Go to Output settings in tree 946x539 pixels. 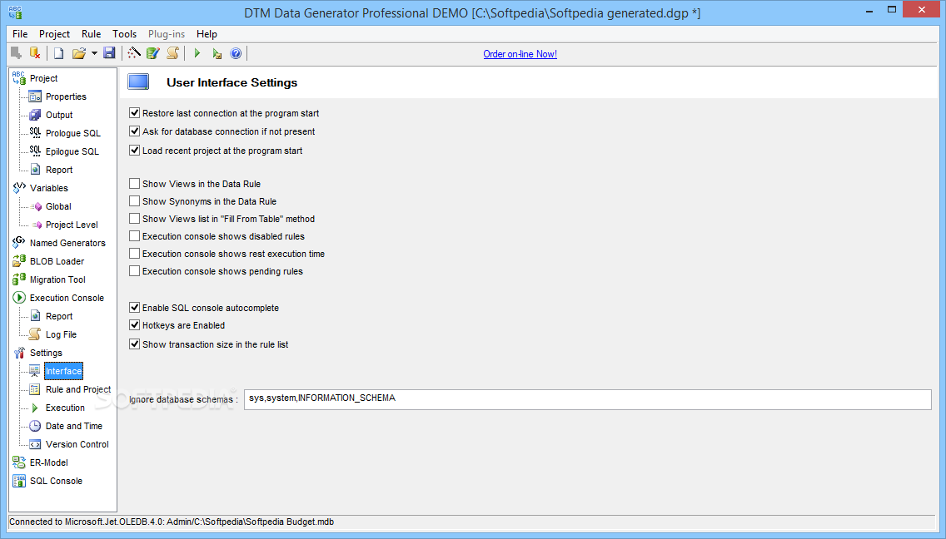coord(59,115)
